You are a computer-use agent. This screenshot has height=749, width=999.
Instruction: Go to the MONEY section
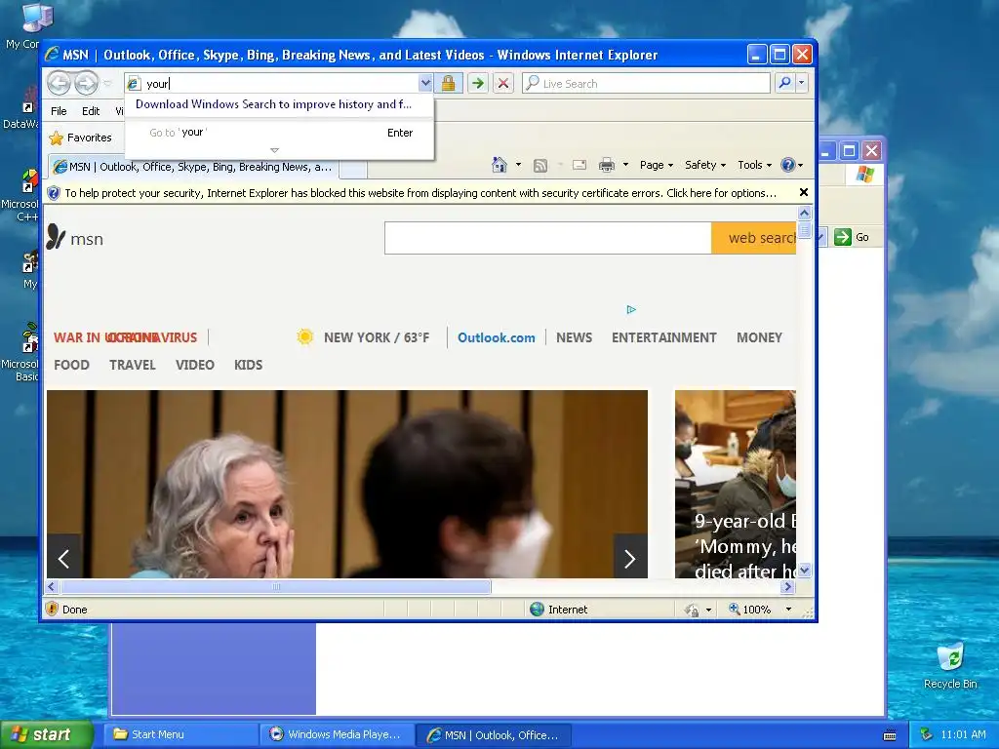click(759, 337)
